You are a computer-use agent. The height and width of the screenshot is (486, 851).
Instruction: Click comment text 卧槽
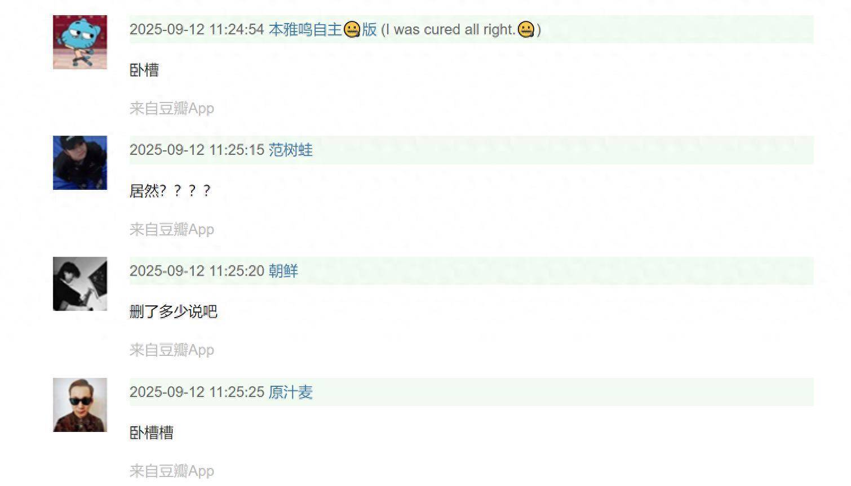144,70
